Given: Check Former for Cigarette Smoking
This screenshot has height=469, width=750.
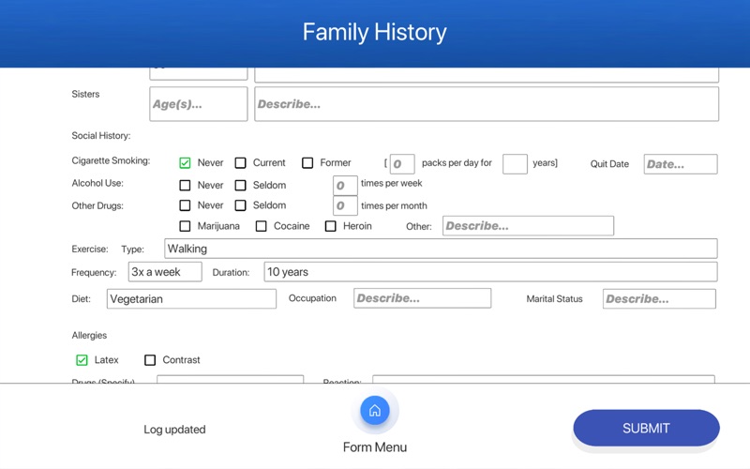Looking at the screenshot, I should coord(307,162).
